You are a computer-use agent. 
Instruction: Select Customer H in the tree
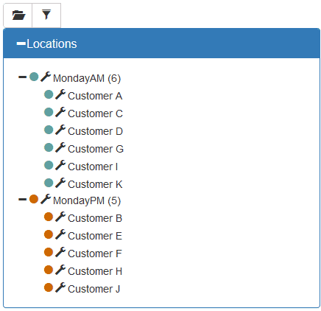95,271
